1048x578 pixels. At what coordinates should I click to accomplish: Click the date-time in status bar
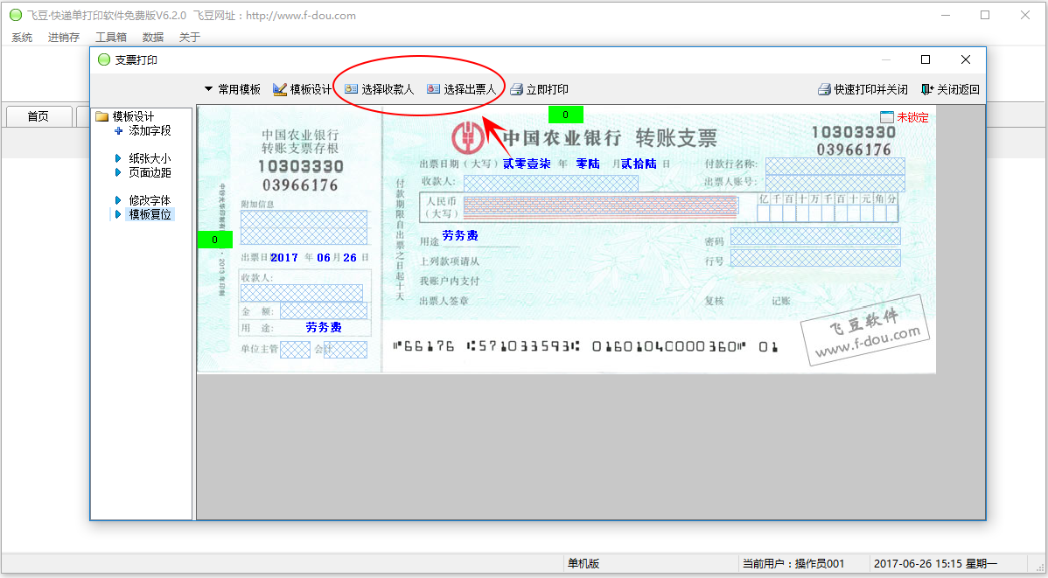click(935, 564)
